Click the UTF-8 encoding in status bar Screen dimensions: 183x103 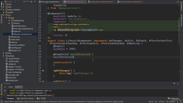pyautogui.click(x=162, y=102)
